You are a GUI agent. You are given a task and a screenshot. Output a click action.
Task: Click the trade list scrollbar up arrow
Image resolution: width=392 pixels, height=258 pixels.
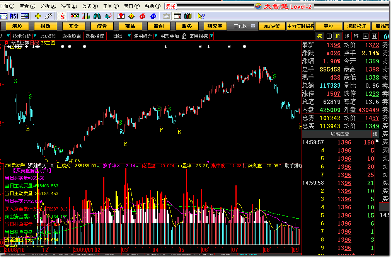[x=377, y=141]
